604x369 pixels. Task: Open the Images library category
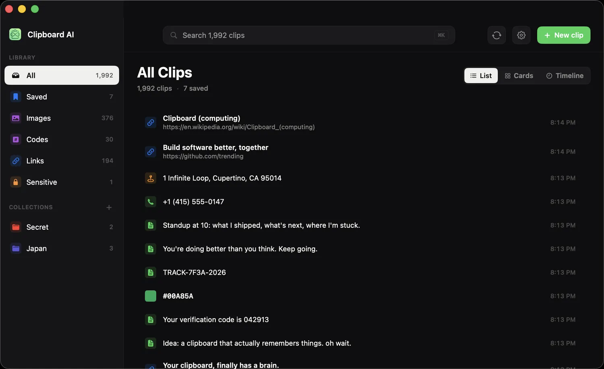click(x=62, y=118)
